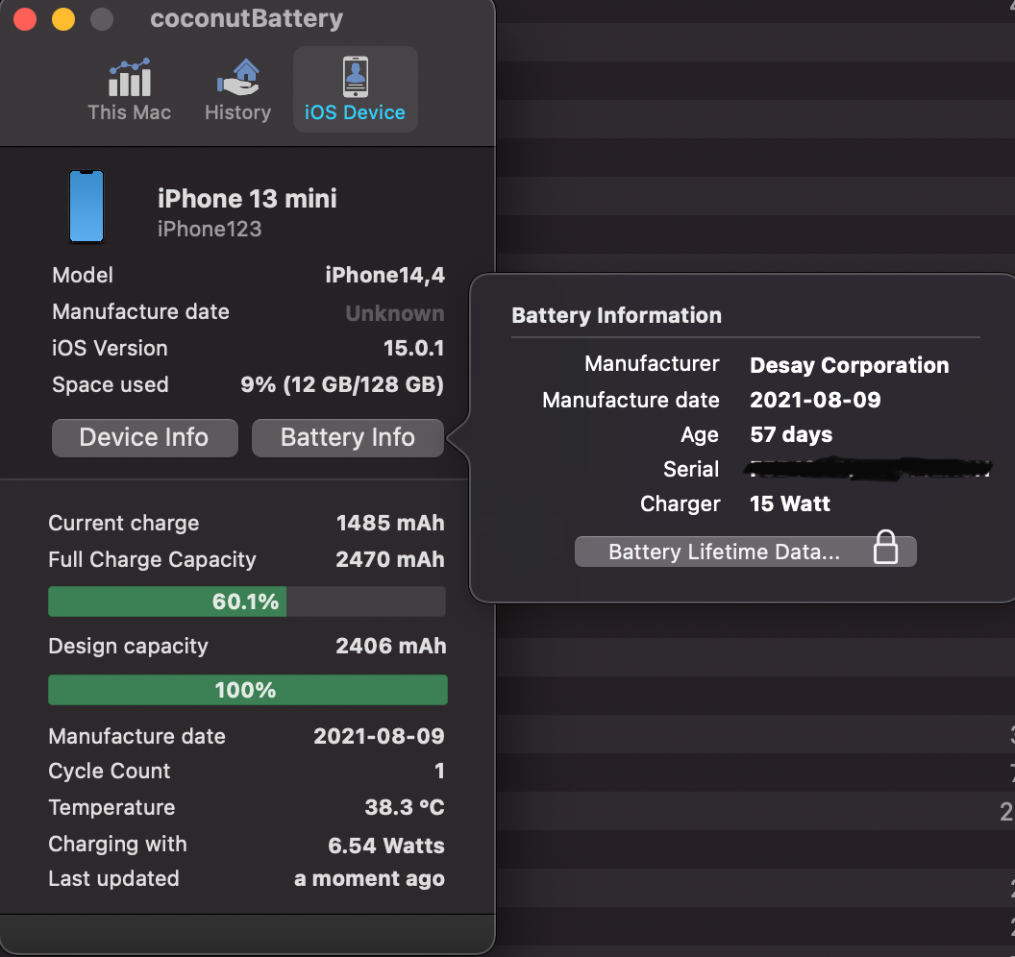Screen dimensions: 1015x957
Task: Click the 60.1% charge progress bar
Action: click(x=247, y=601)
